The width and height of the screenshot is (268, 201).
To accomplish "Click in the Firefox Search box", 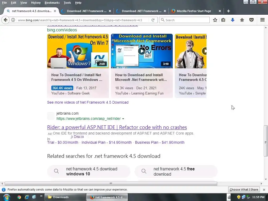I will click(184, 20).
